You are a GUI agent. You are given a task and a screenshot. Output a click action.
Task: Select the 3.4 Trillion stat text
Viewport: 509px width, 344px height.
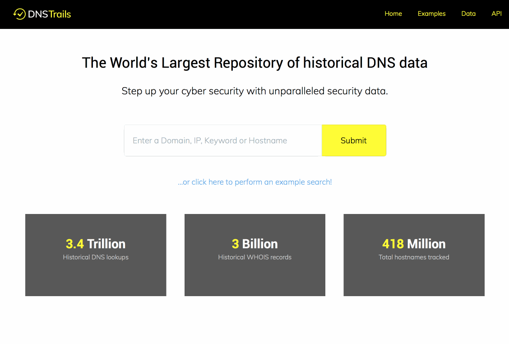[96, 244]
